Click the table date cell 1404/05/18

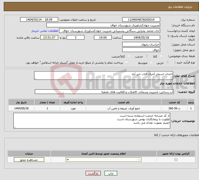21,108
